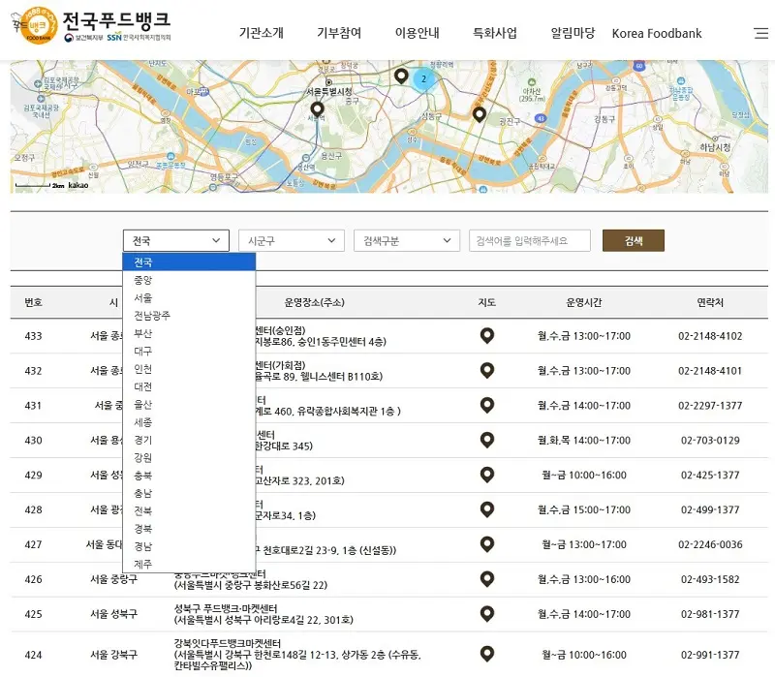Viewport: 775px width, 677px height.
Task: Select 인천 in the dropdown list
Action: [189, 369]
